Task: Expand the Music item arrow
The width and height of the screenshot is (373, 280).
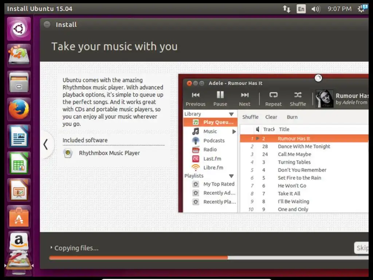Action: (234, 131)
